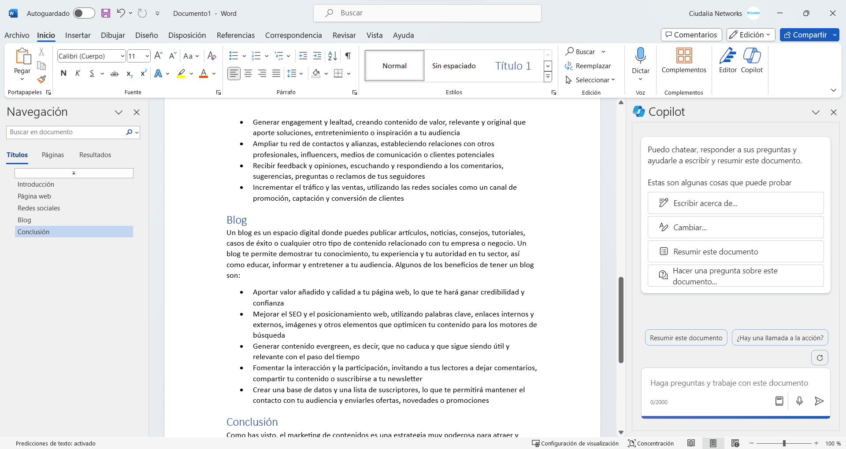Toggle the Autoguardado switch
The height and width of the screenshot is (449, 846).
point(84,13)
